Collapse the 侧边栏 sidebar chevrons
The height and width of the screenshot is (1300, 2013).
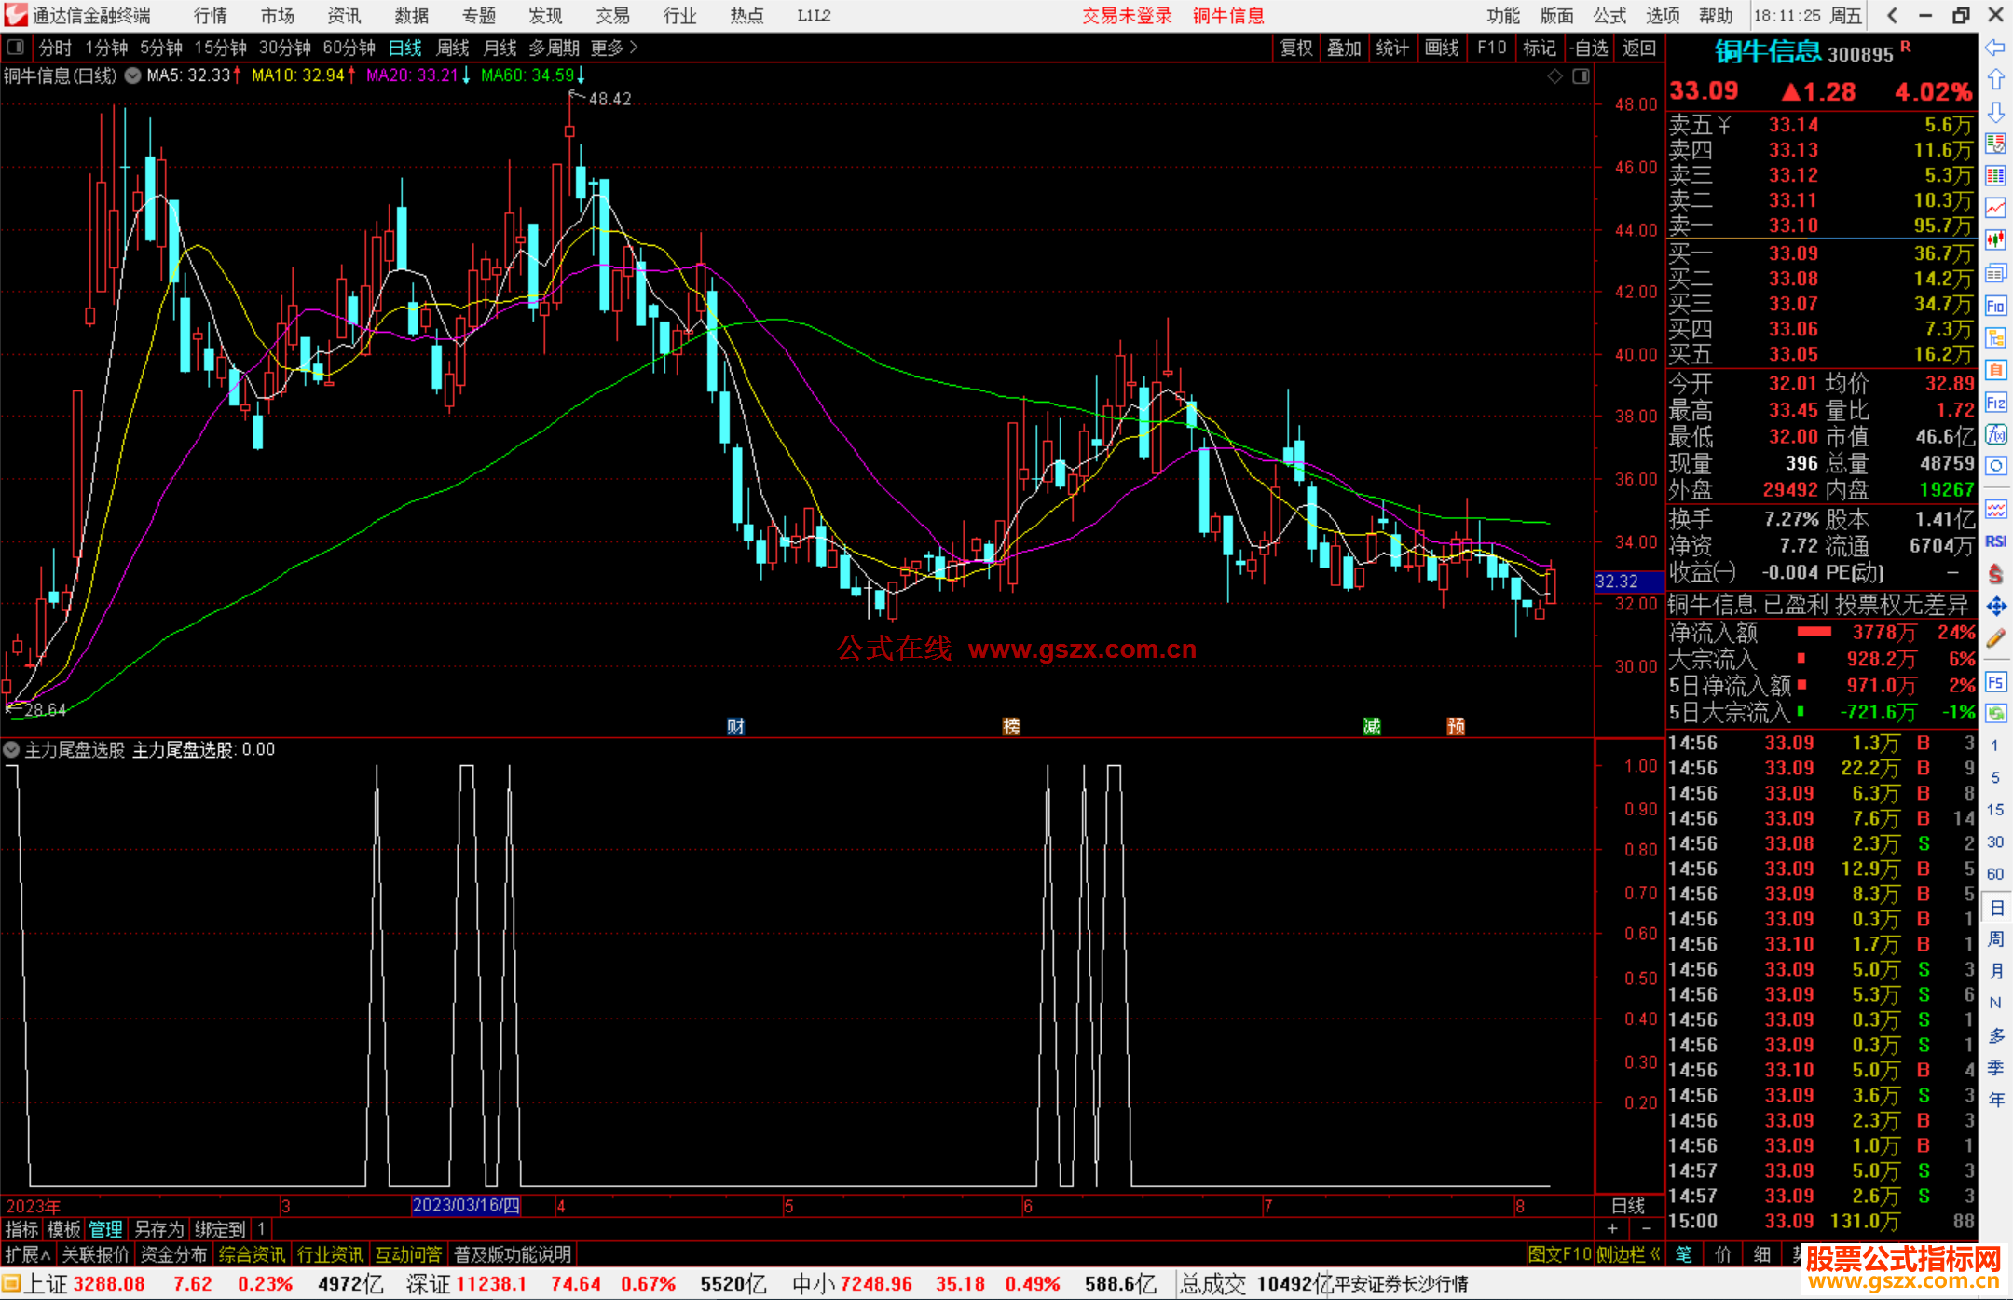1655,1254
